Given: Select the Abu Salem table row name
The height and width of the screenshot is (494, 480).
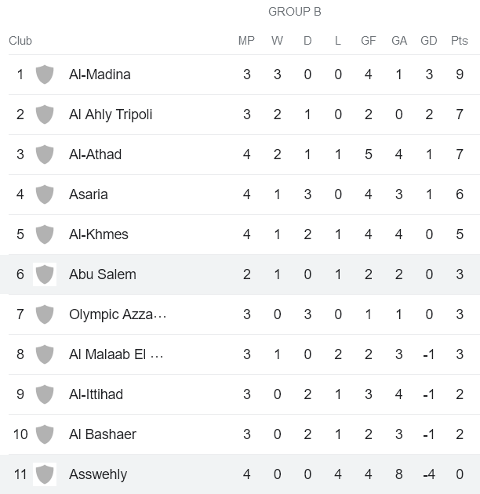Looking at the screenshot, I should tap(103, 274).
